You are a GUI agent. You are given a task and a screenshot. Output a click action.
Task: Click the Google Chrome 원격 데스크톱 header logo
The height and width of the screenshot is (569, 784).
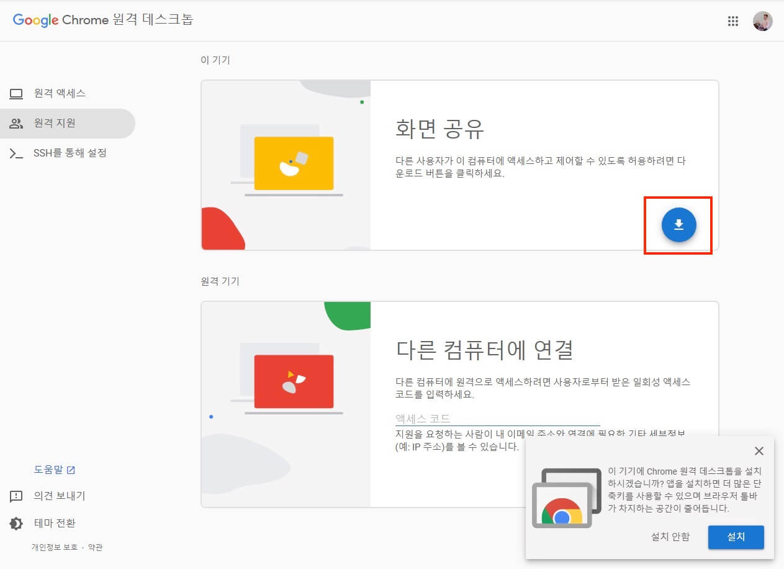[103, 20]
